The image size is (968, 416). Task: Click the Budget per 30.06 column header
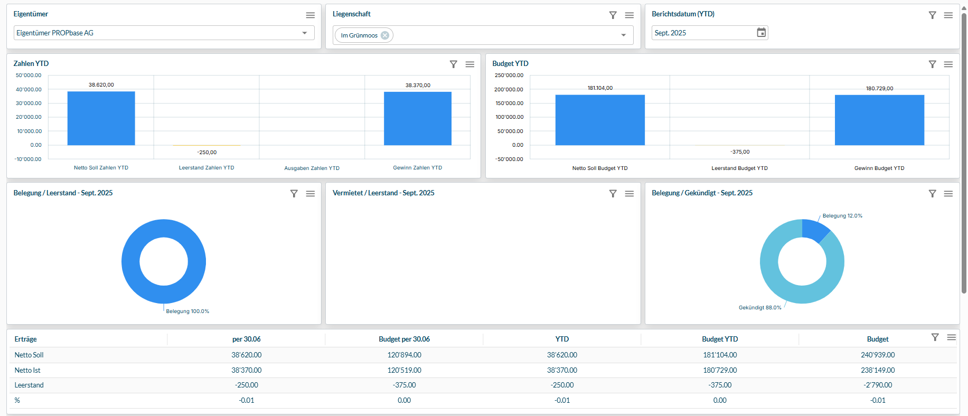404,339
